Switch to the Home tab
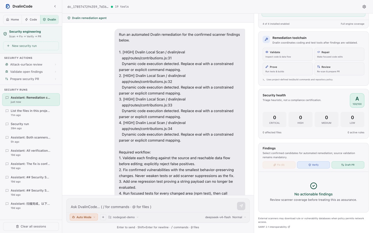This screenshot has width=373, height=233. click(13, 20)
